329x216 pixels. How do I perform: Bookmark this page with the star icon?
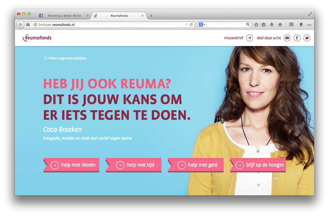[x=256, y=25]
